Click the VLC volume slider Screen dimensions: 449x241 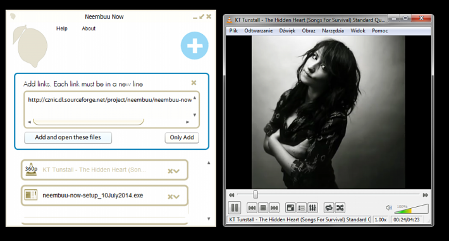[x=411, y=209]
